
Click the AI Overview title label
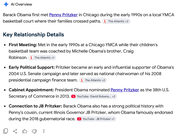coord(21,5)
